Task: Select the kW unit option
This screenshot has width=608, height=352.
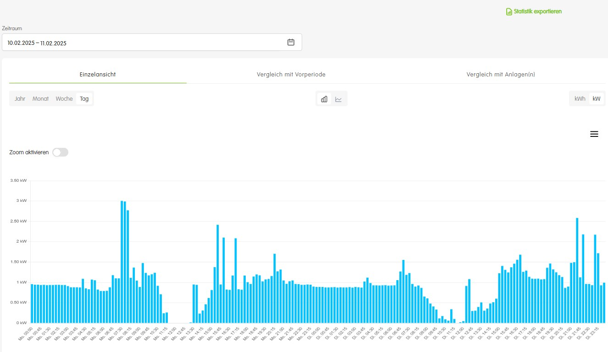Action: pos(596,99)
